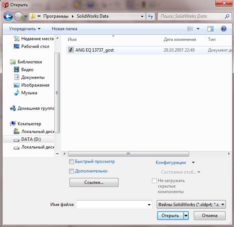Expand the view options dropdown arrow
The height and width of the screenshot is (227, 234).
(x=198, y=29)
